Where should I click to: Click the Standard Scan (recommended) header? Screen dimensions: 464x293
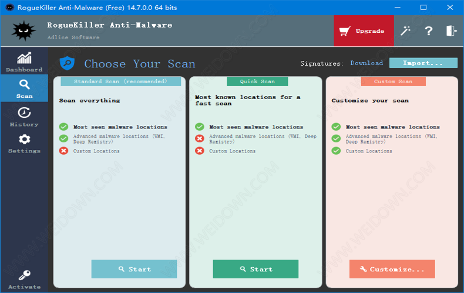click(x=121, y=81)
